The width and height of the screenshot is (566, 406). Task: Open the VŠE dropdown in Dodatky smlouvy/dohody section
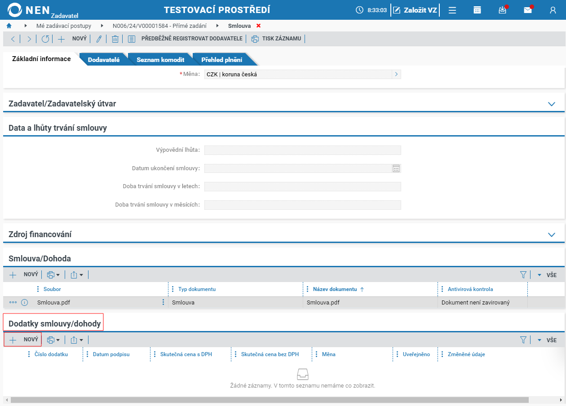[x=547, y=340]
